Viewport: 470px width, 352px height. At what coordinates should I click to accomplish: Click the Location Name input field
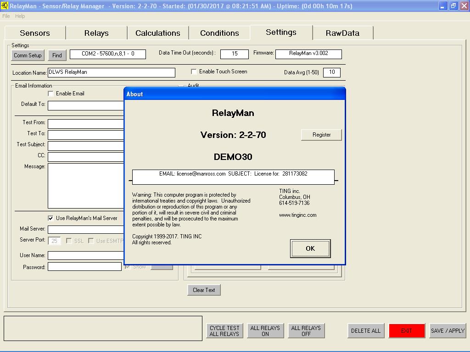pyautogui.click(x=111, y=72)
